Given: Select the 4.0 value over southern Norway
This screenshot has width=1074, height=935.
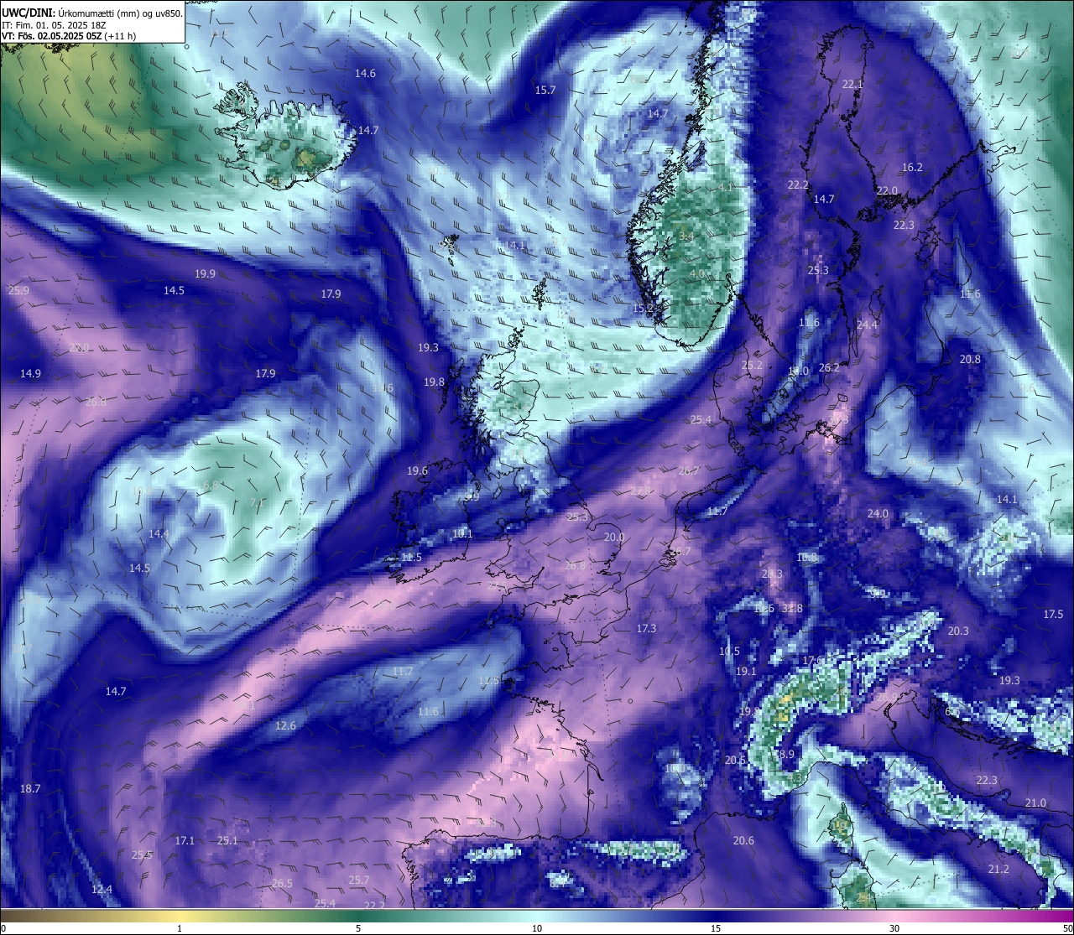Looking at the screenshot, I should 696,274.
